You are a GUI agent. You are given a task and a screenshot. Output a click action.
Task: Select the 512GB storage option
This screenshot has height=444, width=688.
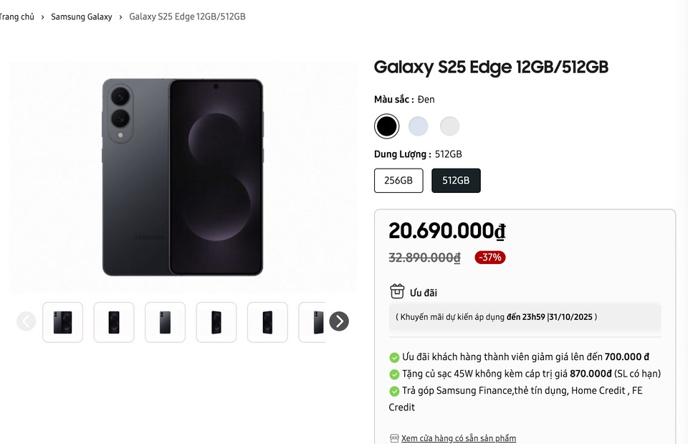(x=456, y=181)
